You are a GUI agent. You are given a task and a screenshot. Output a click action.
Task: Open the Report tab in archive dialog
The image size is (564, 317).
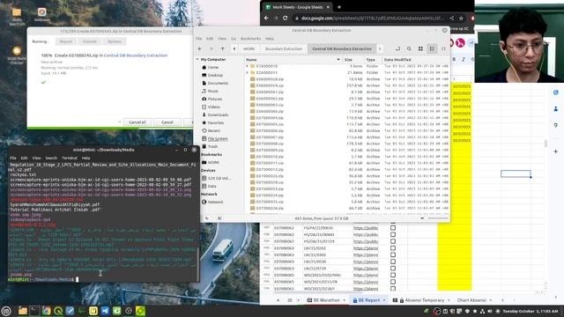[x=66, y=41]
